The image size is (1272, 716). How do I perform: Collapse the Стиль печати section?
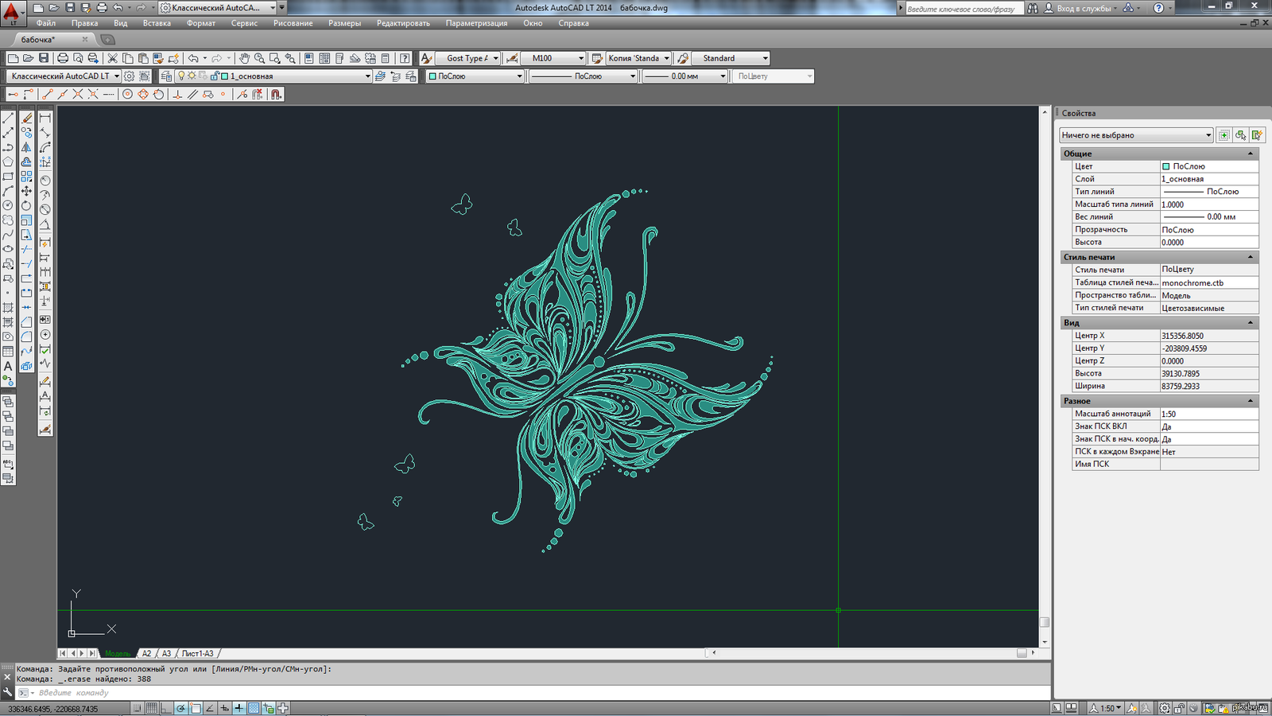click(x=1250, y=257)
